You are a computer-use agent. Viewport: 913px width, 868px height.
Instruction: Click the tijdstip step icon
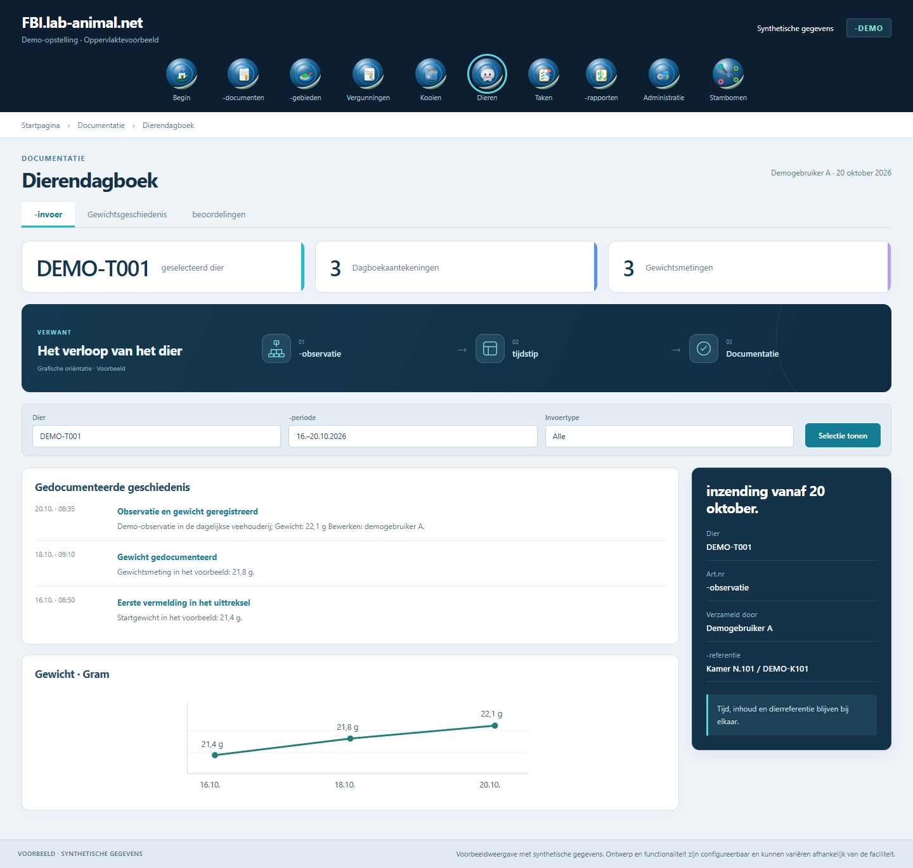[x=490, y=348]
